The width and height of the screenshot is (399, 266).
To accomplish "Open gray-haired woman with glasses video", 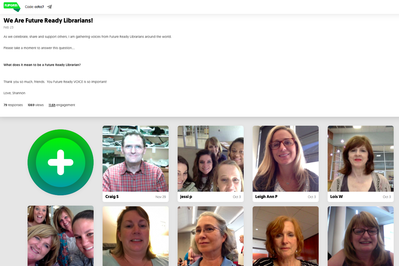I will click(x=210, y=236).
